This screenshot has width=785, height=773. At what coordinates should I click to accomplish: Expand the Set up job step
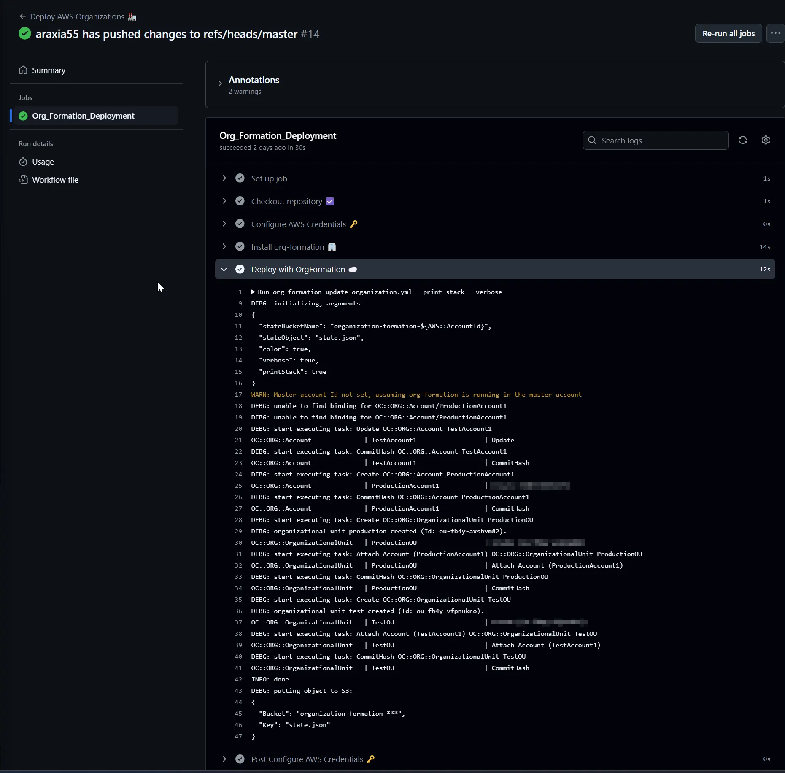point(224,178)
